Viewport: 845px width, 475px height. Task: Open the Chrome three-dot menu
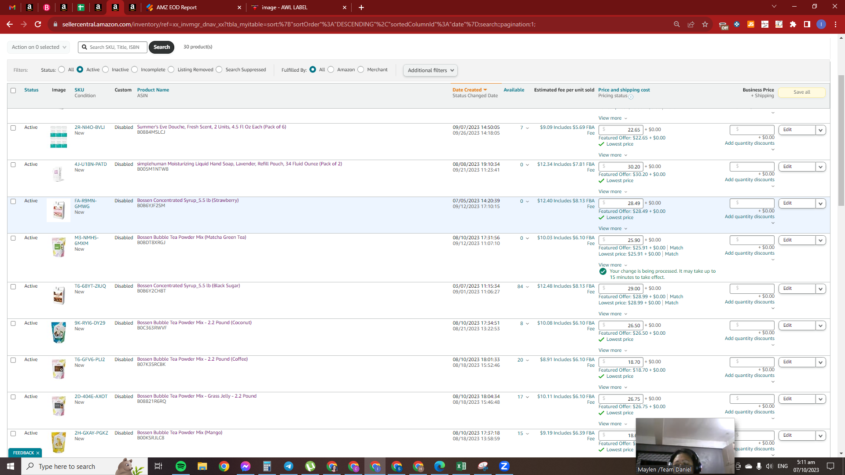835,24
